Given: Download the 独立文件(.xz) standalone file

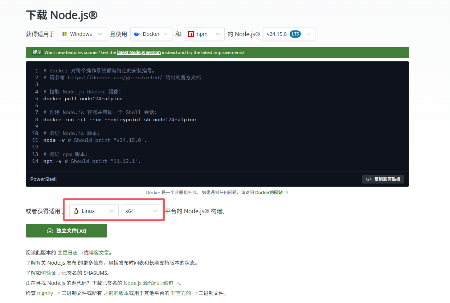Looking at the screenshot, I should click(66, 231).
